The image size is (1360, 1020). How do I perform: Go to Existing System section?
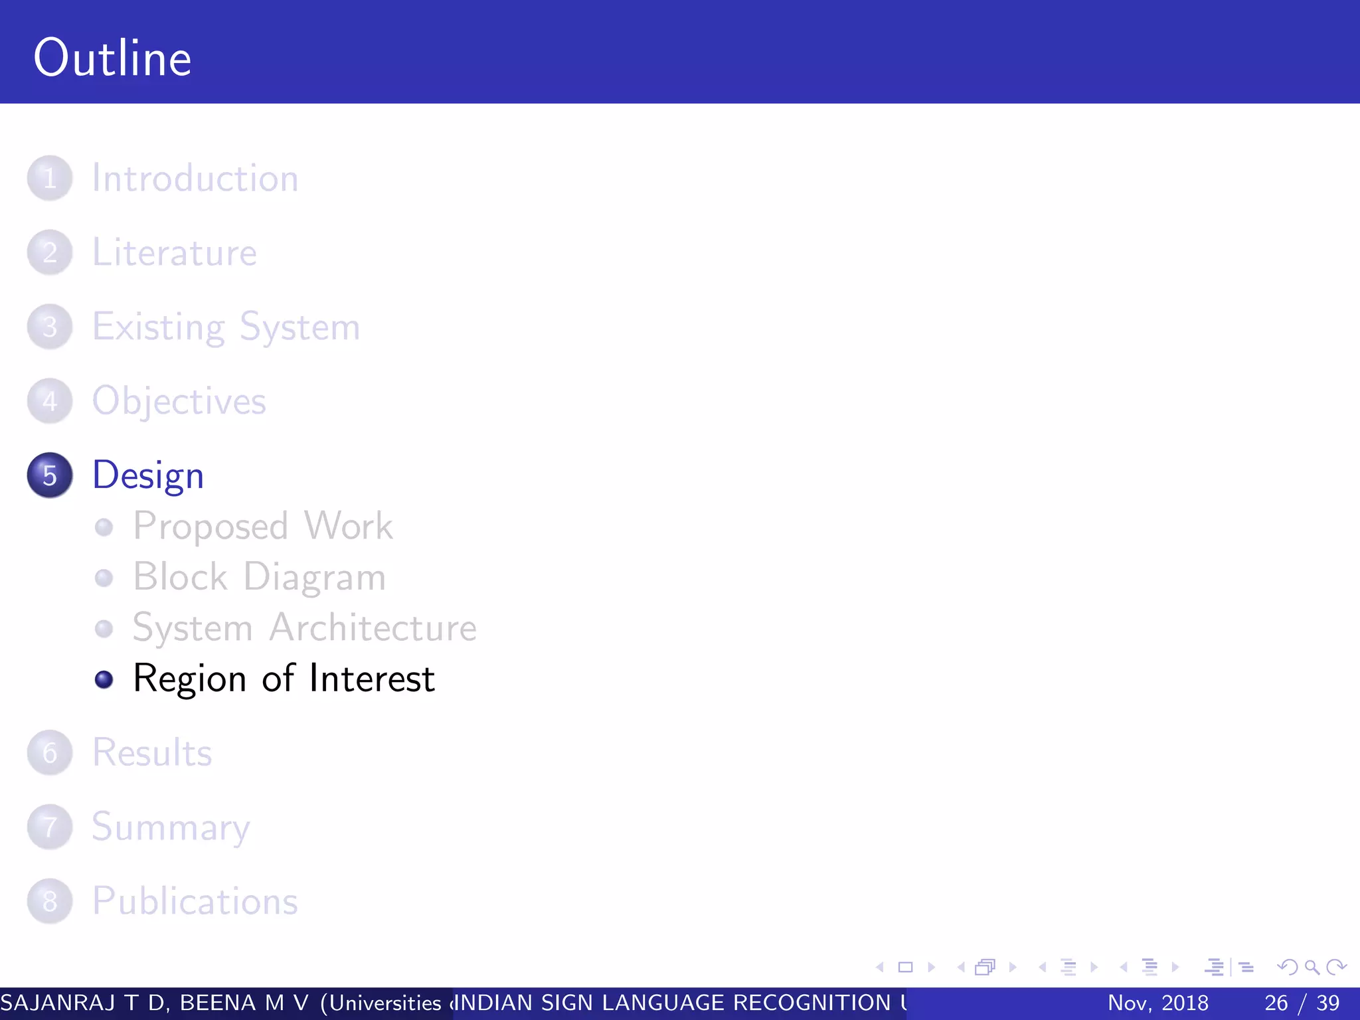pyautogui.click(x=226, y=327)
